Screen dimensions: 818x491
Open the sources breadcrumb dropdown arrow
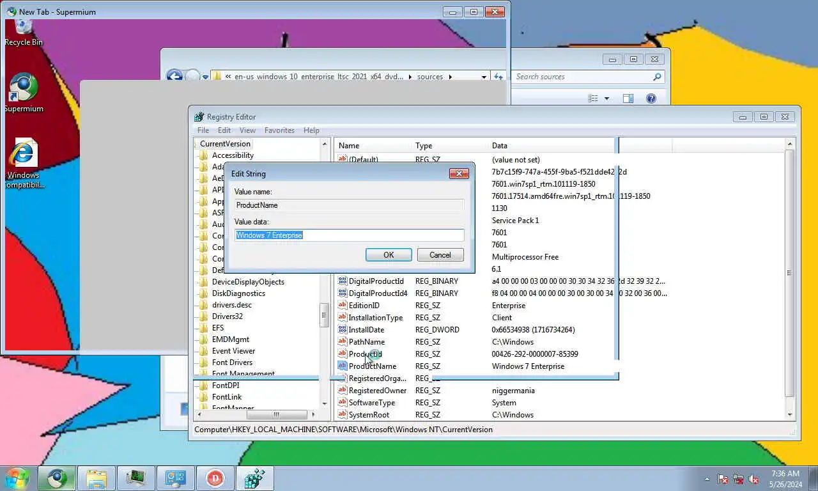(x=450, y=77)
